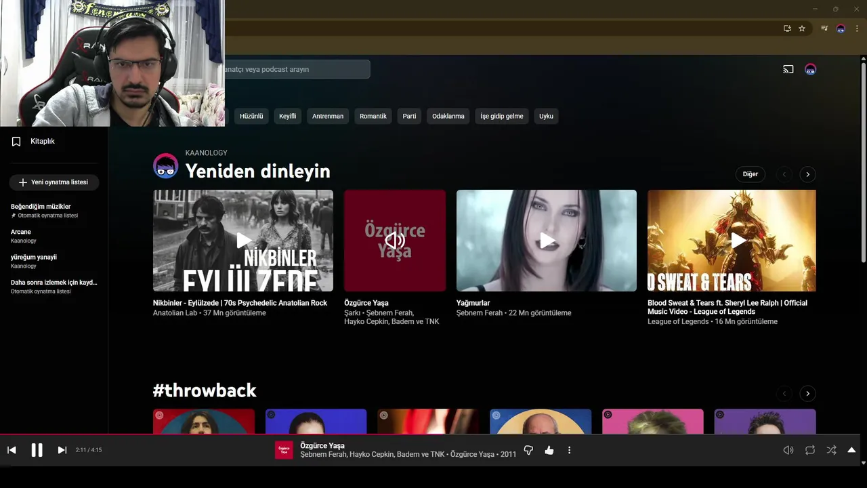Click the Cast to device icon
Screen dimensions: 867x488
point(788,69)
